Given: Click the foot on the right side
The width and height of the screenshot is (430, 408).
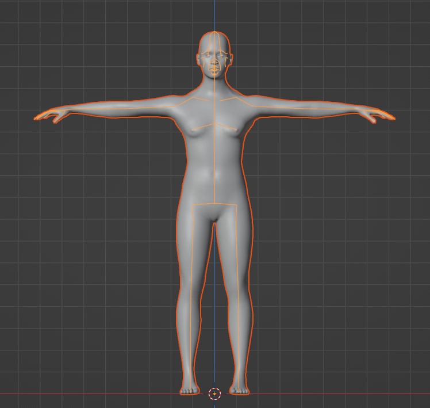Looking at the screenshot, I should pos(240,390).
